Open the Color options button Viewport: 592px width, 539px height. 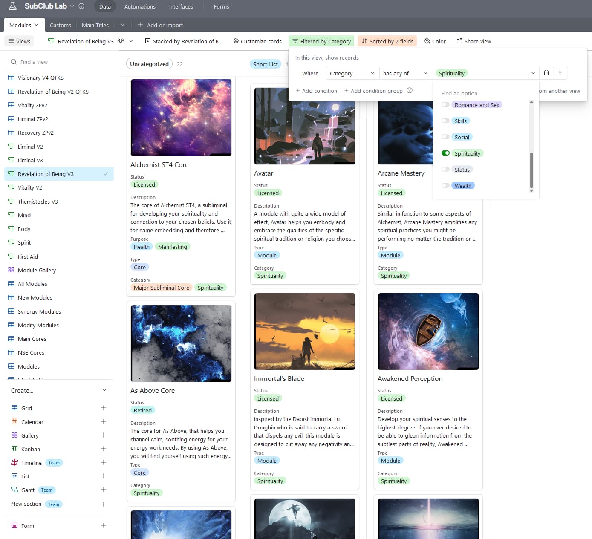point(435,41)
